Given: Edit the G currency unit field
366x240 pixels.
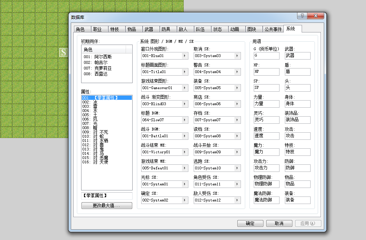Looking at the screenshot, I should pyautogui.click(x=266, y=56).
